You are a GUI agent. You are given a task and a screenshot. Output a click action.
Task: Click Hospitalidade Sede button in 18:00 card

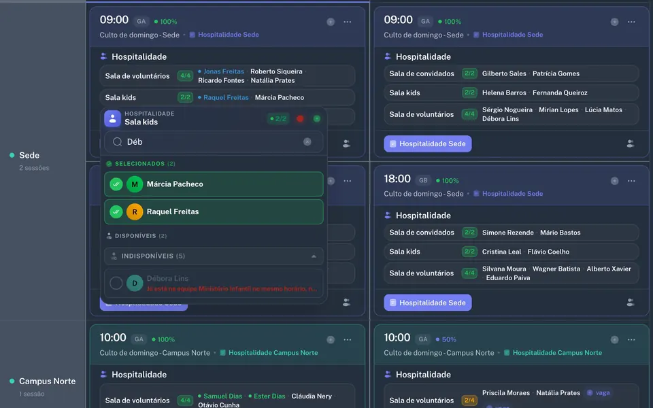tap(428, 303)
